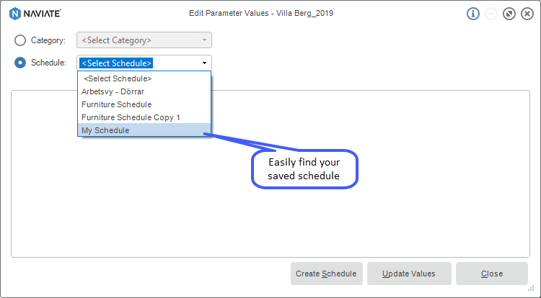
Task: Select Furniture Schedule from list
Action: click(x=117, y=104)
